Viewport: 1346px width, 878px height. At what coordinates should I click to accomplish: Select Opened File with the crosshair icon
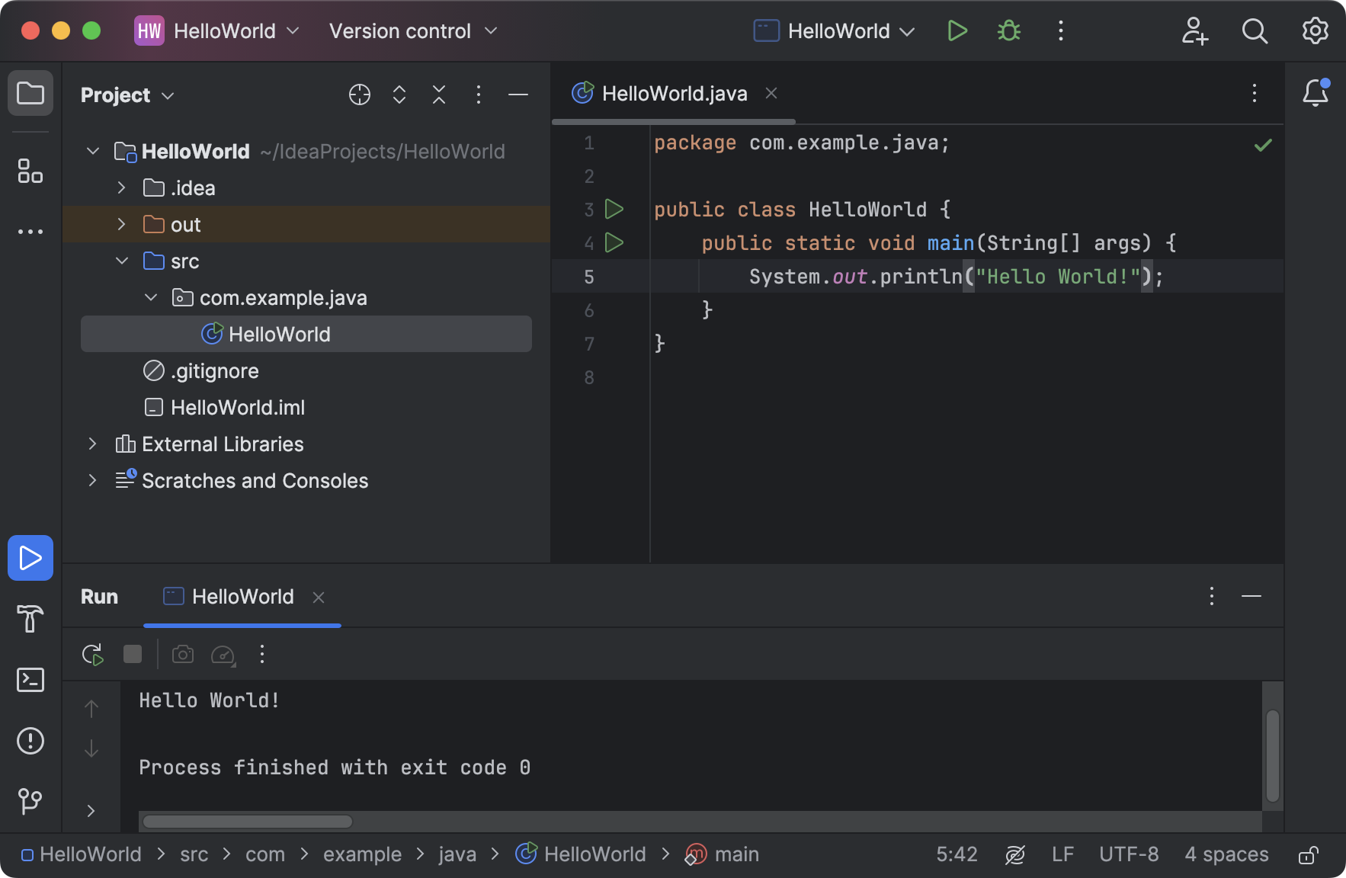coord(359,95)
